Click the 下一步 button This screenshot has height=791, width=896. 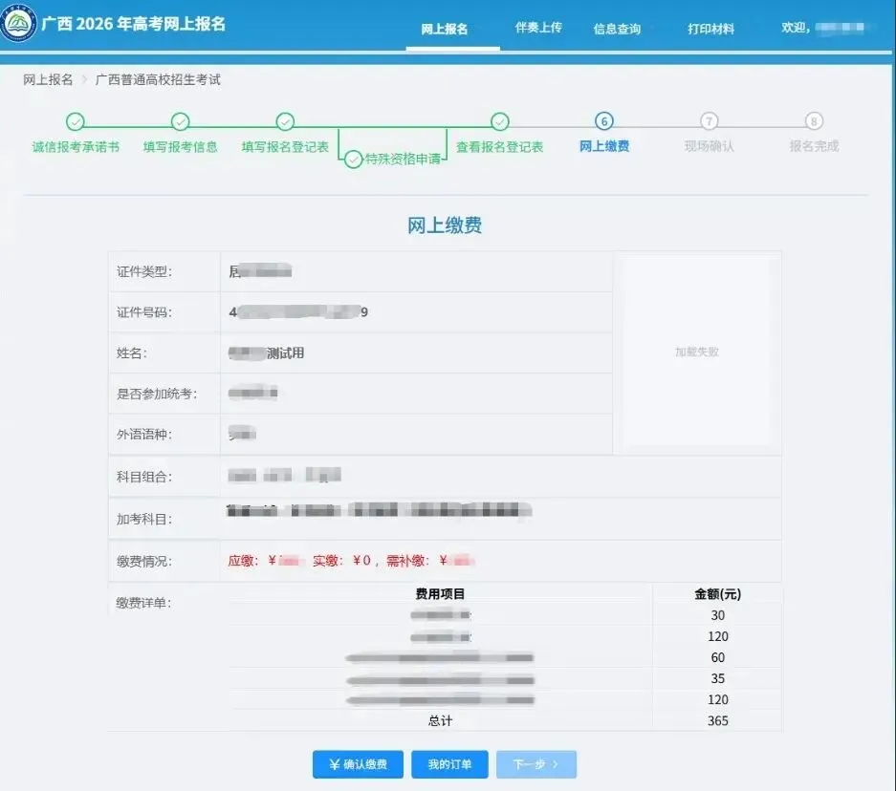click(x=536, y=764)
